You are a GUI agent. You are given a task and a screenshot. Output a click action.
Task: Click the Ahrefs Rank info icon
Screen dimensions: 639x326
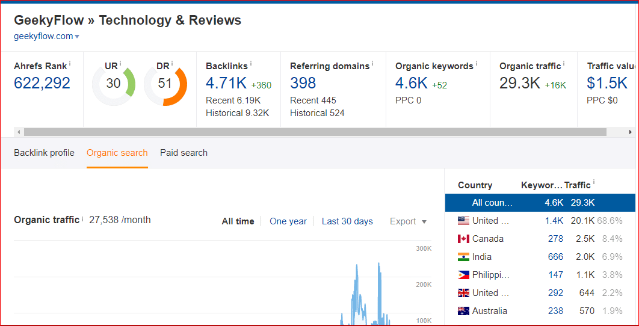tap(70, 63)
